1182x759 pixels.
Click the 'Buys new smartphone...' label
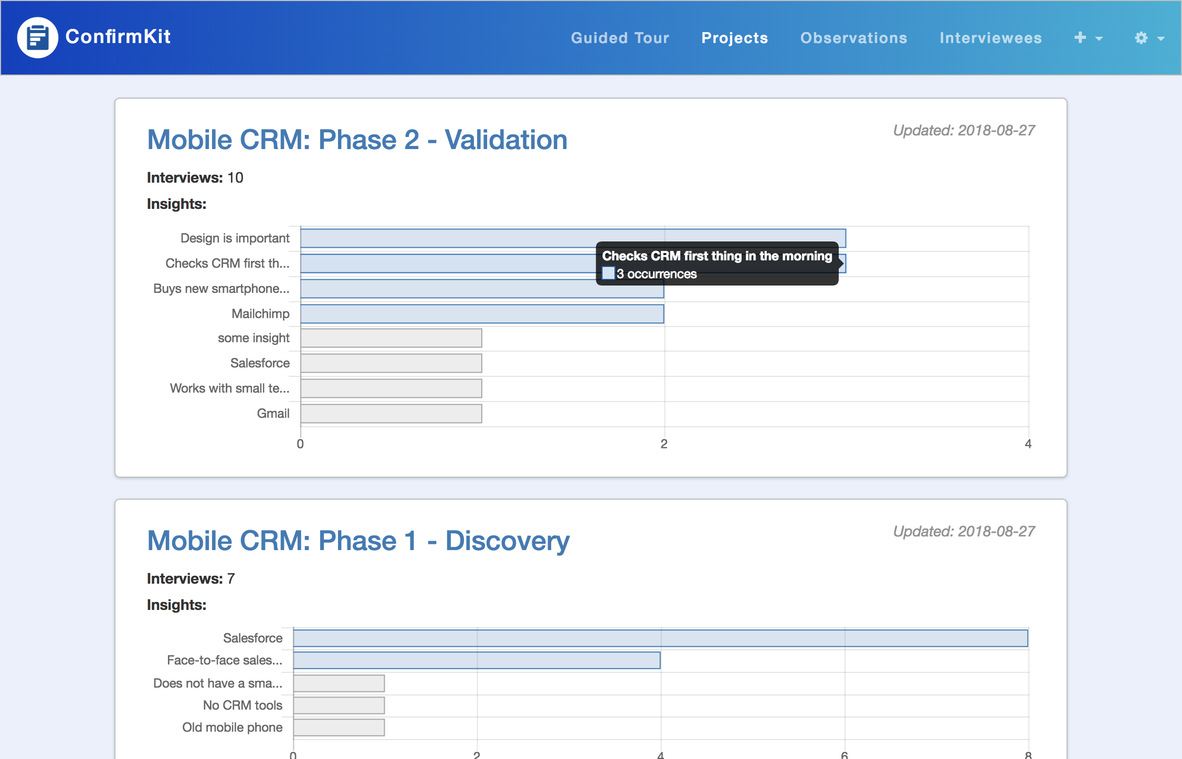pos(221,289)
